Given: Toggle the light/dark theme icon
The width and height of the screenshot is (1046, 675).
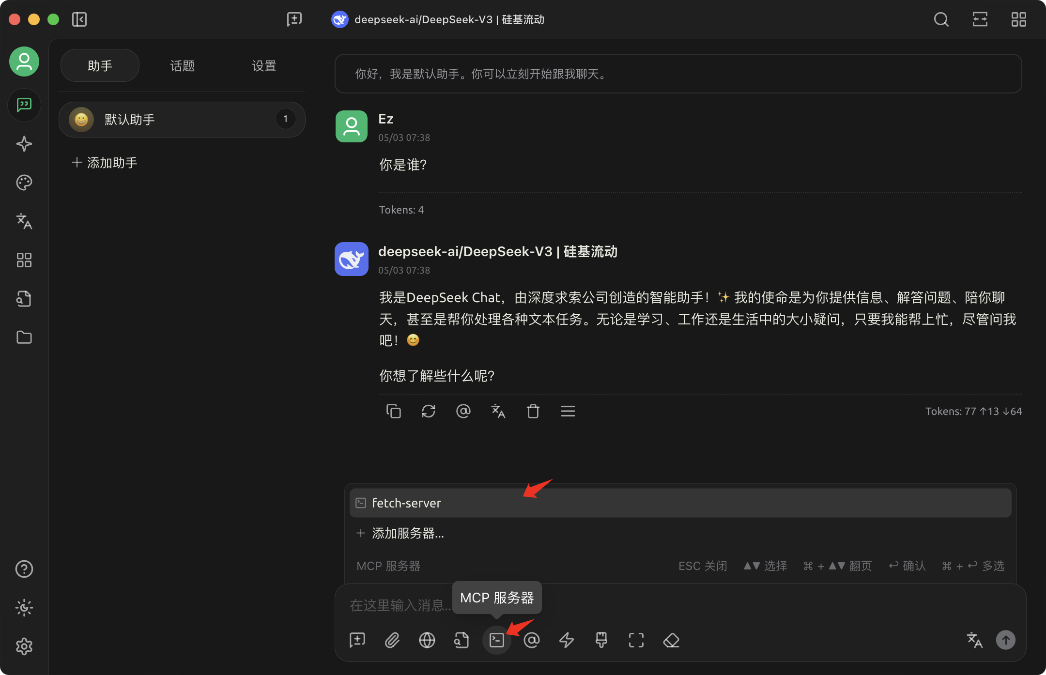Looking at the screenshot, I should point(24,608).
